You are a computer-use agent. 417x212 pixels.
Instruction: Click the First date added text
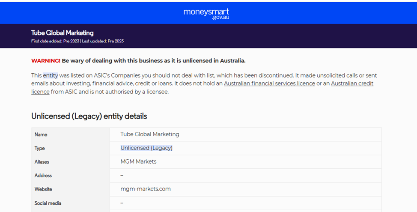(x=55, y=41)
